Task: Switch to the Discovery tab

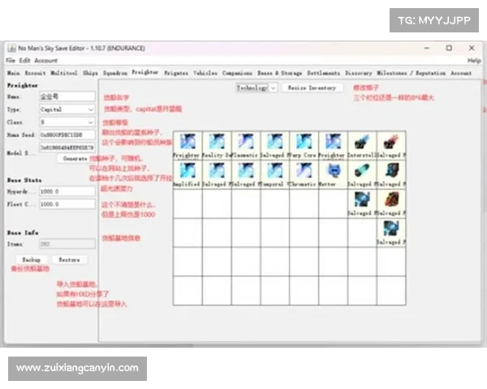Action: 359,73
